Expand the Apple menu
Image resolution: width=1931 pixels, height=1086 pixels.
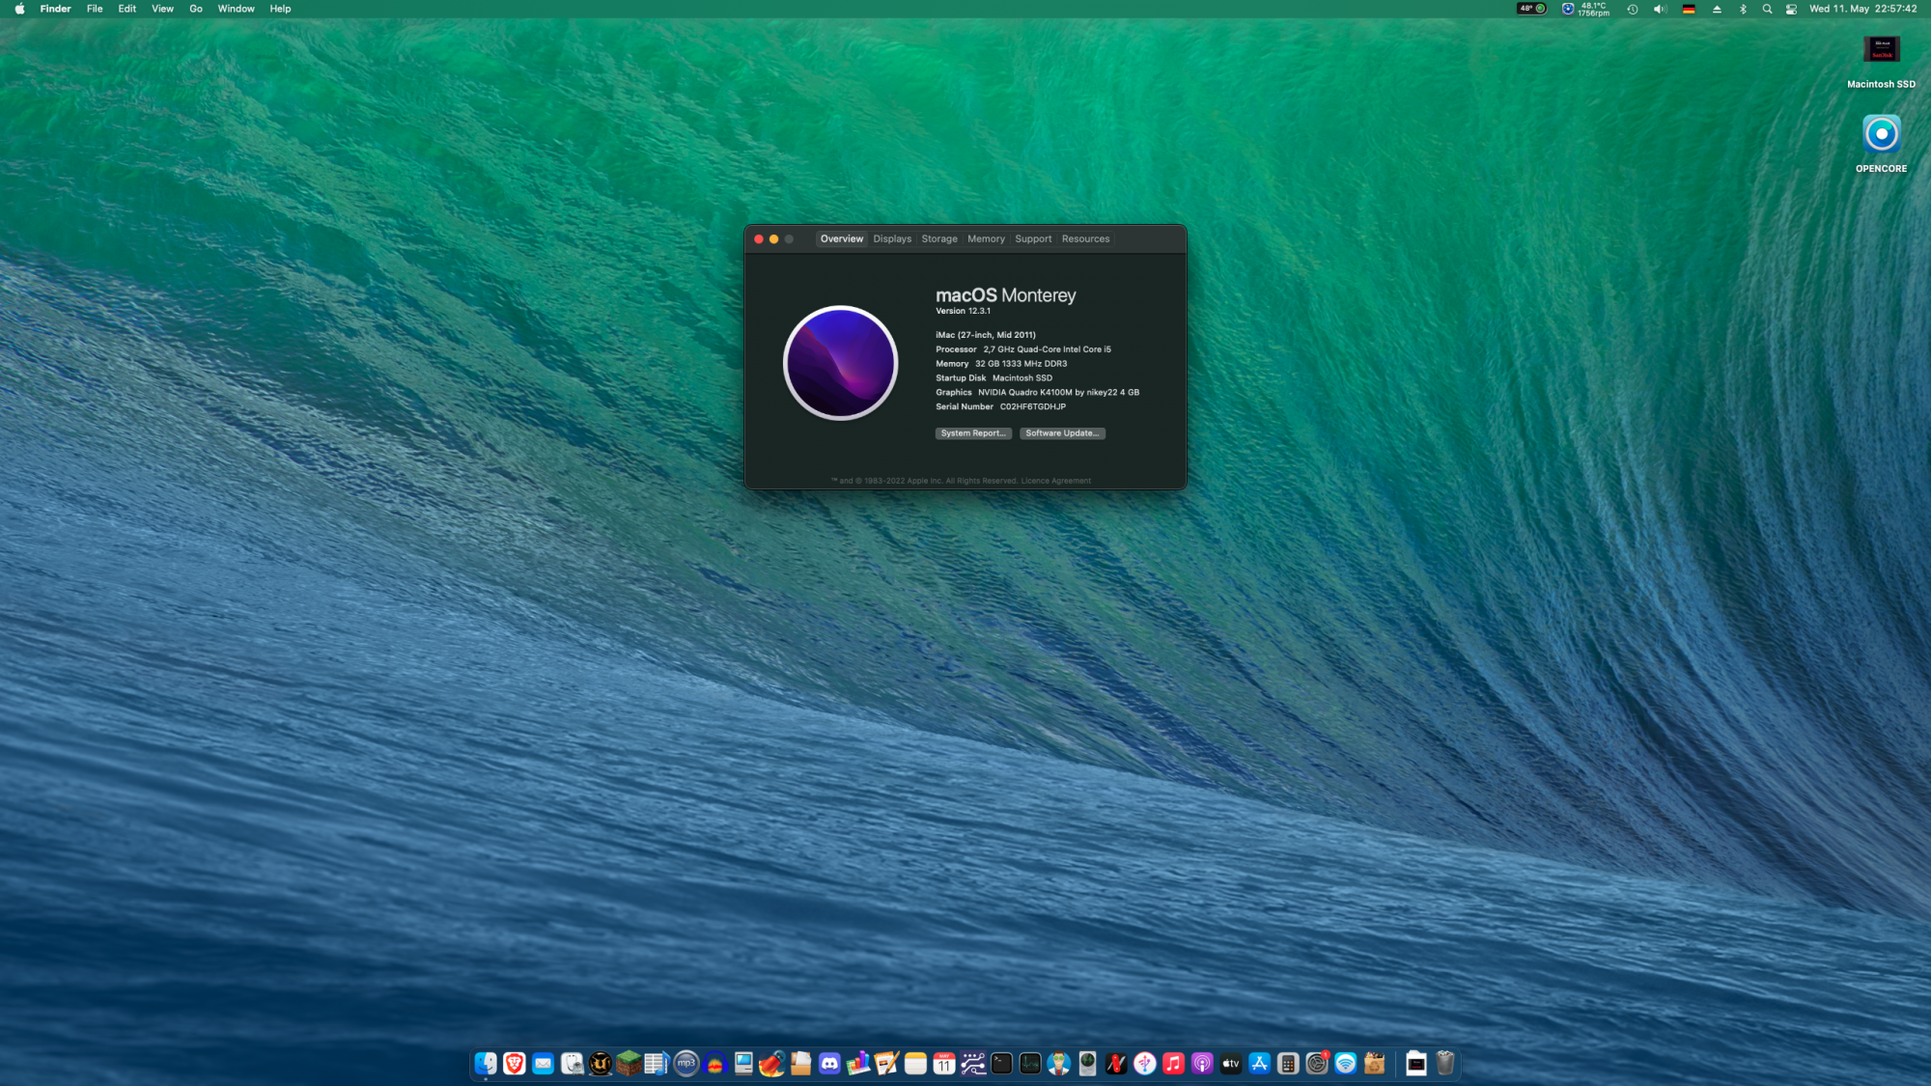click(19, 9)
